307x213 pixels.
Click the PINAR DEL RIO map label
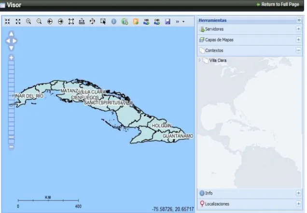point(28,96)
